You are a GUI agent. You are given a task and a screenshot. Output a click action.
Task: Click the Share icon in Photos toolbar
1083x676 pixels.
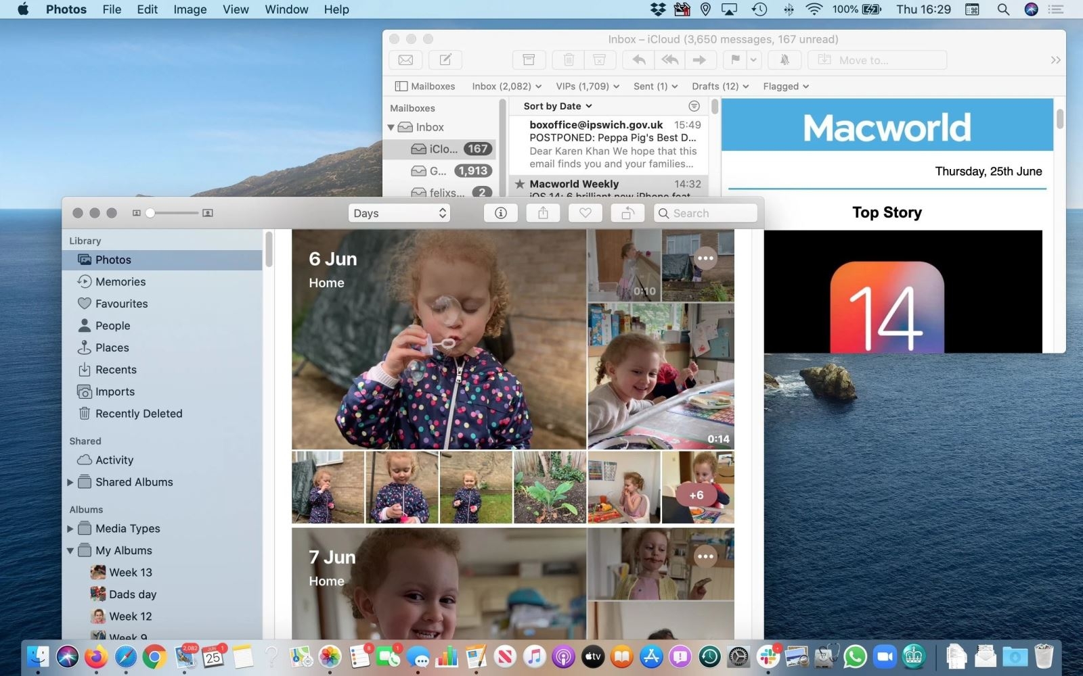[x=542, y=212]
